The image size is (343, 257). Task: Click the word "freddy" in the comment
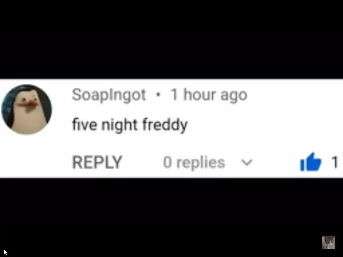click(165, 124)
